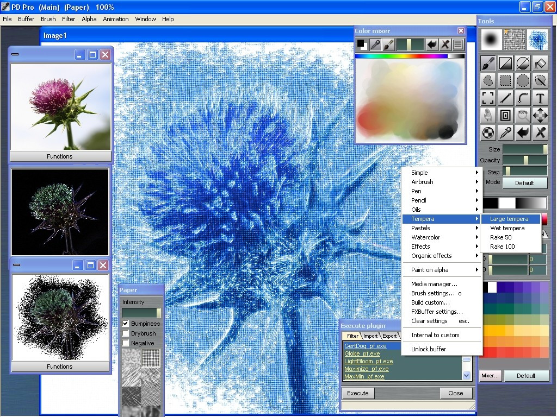Click the hue spectrum bar in Color mixer
Screen dimensions: 557x417
click(x=410, y=56)
